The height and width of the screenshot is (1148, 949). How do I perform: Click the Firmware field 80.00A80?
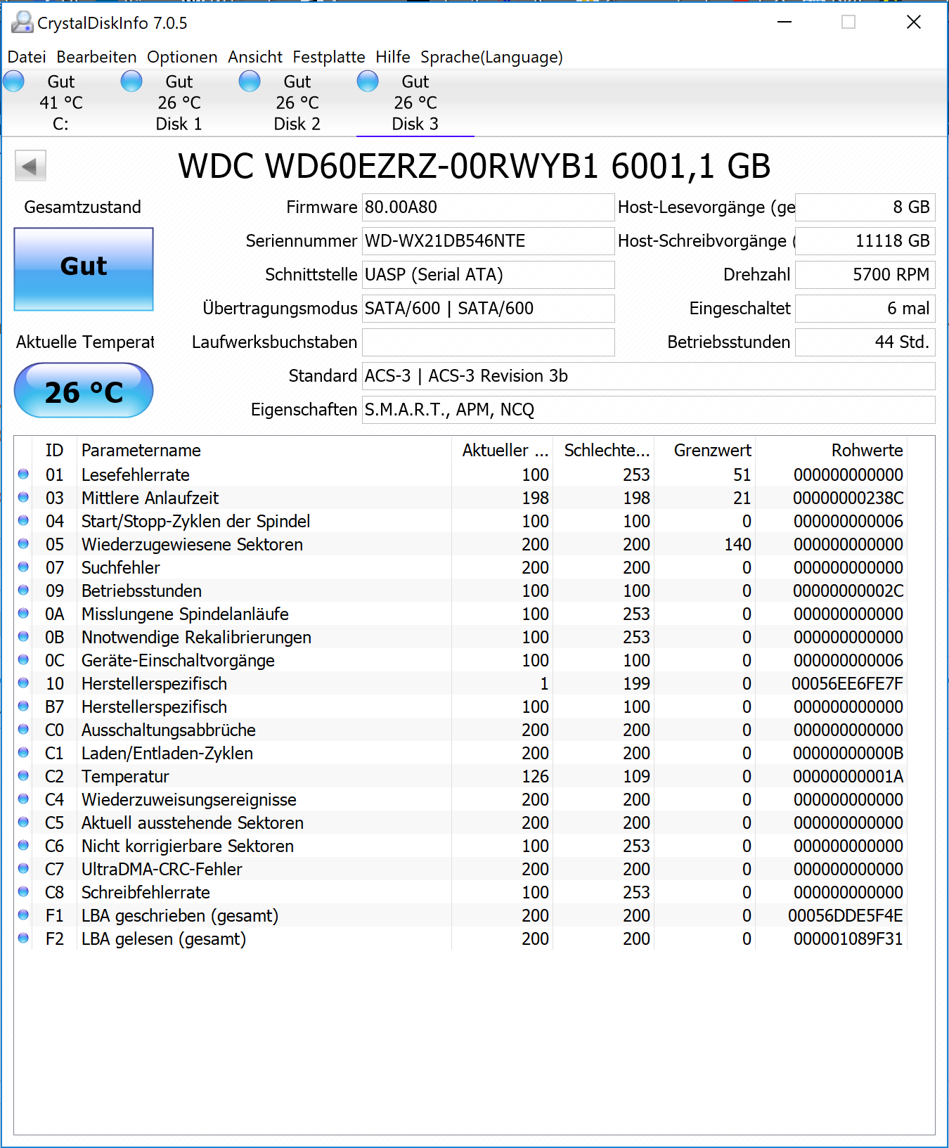pos(488,207)
